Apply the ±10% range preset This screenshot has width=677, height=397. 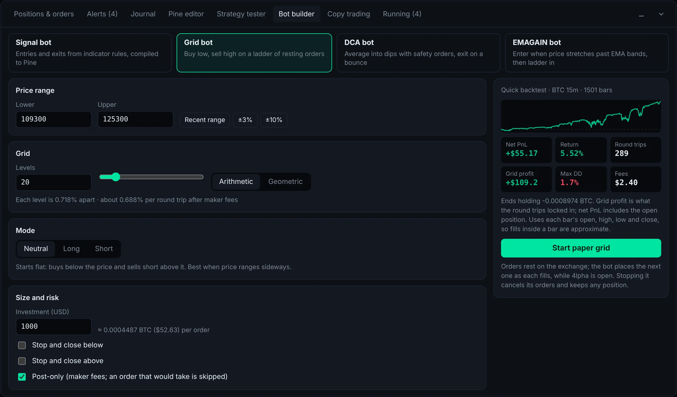(274, 120)
